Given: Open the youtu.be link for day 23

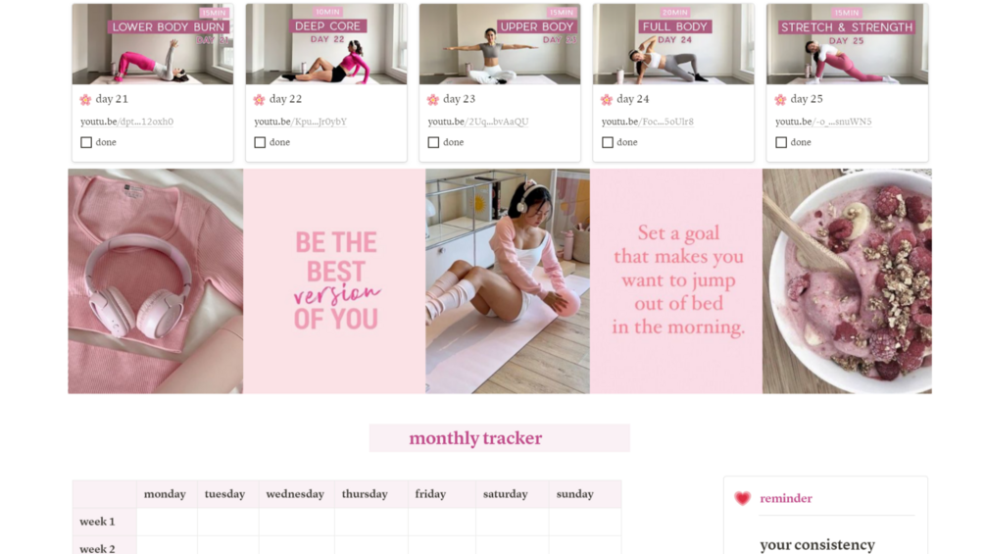Looking at the screenshot, I should tap(478, 122).
